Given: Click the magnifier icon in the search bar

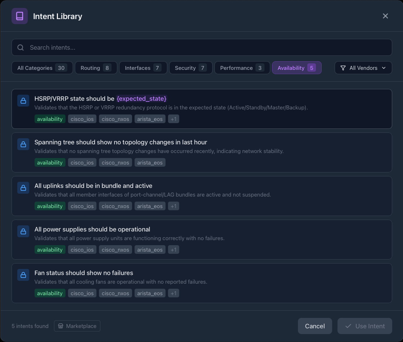Looking at the screenshot, I should click(x=21, y=47).
